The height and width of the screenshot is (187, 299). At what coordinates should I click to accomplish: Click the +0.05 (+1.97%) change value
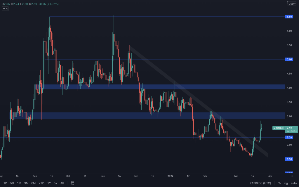(x=48, y=4)
